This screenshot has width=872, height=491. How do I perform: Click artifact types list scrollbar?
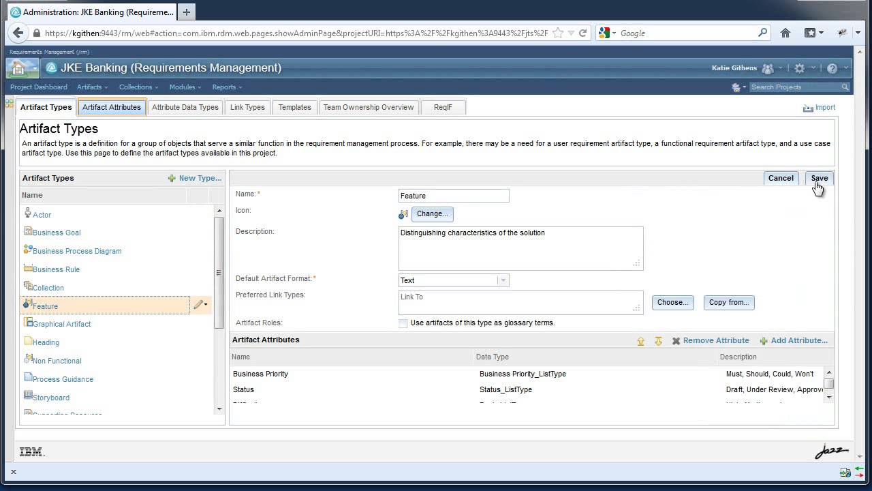[x=219, y=273]
